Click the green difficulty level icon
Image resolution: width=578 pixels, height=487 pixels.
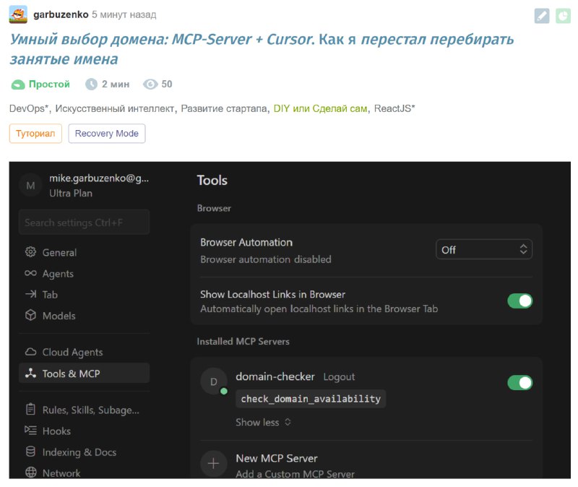click(x=17, y=85)
